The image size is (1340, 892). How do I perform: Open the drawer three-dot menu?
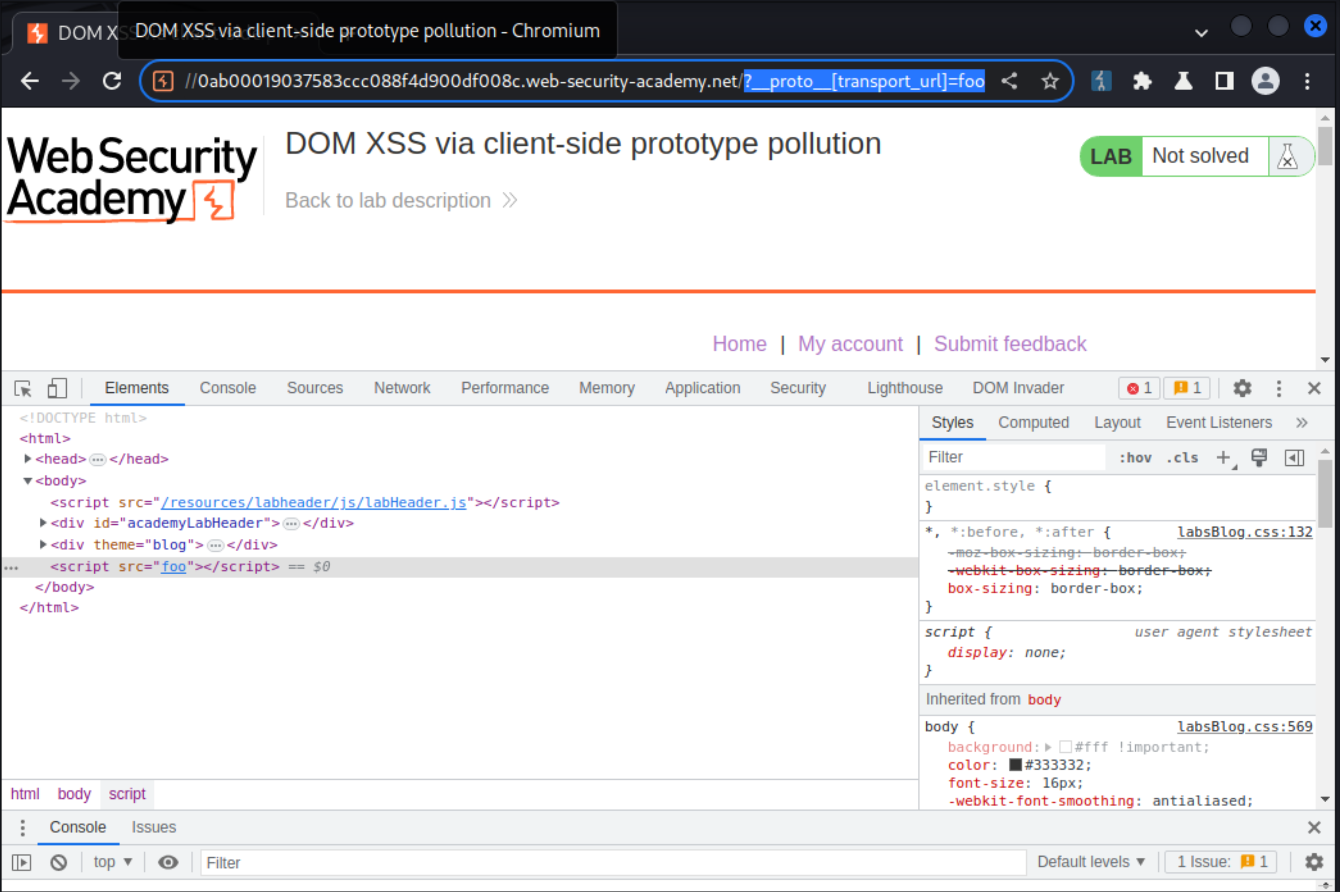(22, 828)
